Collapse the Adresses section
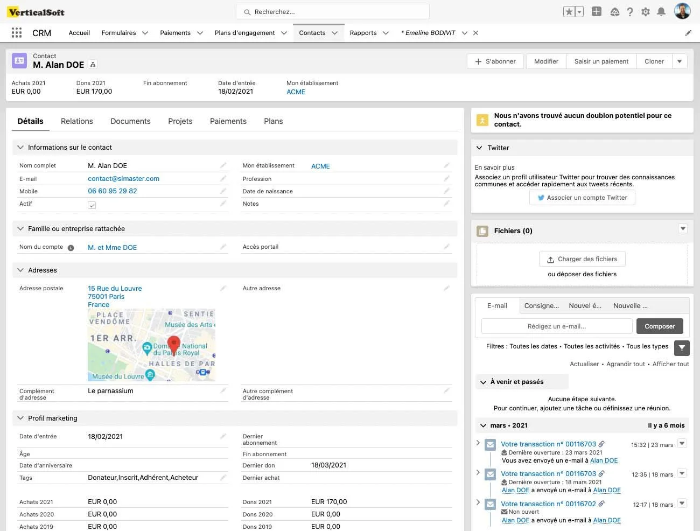The image size is (700, 531). (x=20, y=270)
